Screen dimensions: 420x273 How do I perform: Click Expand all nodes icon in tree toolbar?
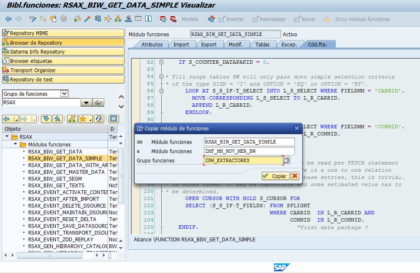click(46, 119)
